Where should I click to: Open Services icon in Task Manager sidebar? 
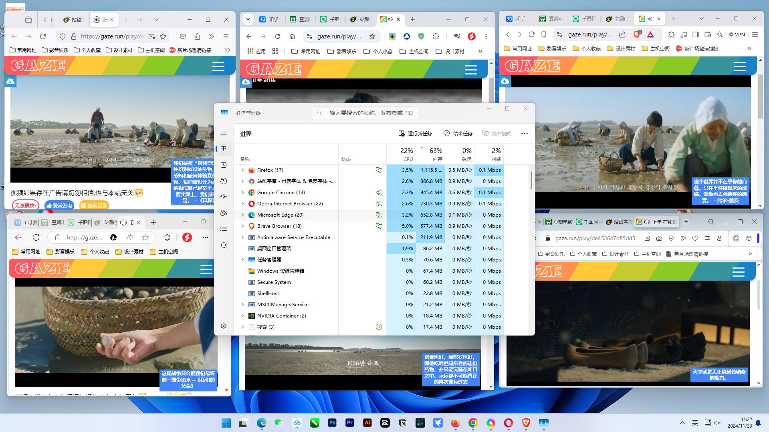tap(224, 245)
